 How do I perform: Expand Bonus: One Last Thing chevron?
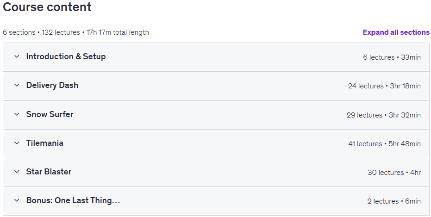click(x=17, y=200)
